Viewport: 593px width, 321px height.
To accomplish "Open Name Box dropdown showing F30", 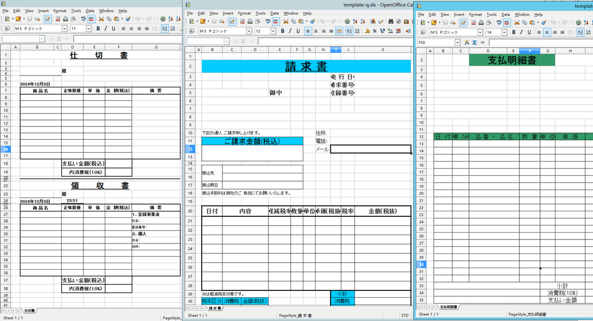I will pos(458,43).
